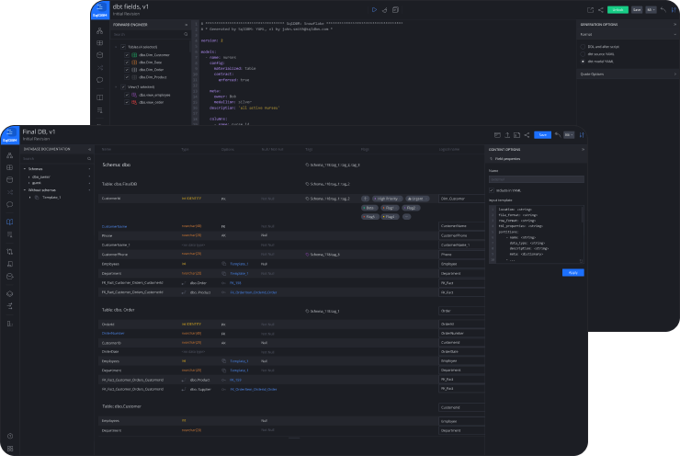Open the comments speech bubble icon
This screenshot has height=456, width=680.
pos(9,204)
